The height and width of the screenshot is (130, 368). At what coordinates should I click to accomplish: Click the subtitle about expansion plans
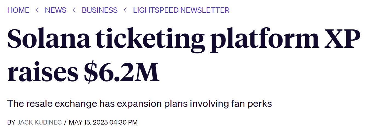coord(139,104)
